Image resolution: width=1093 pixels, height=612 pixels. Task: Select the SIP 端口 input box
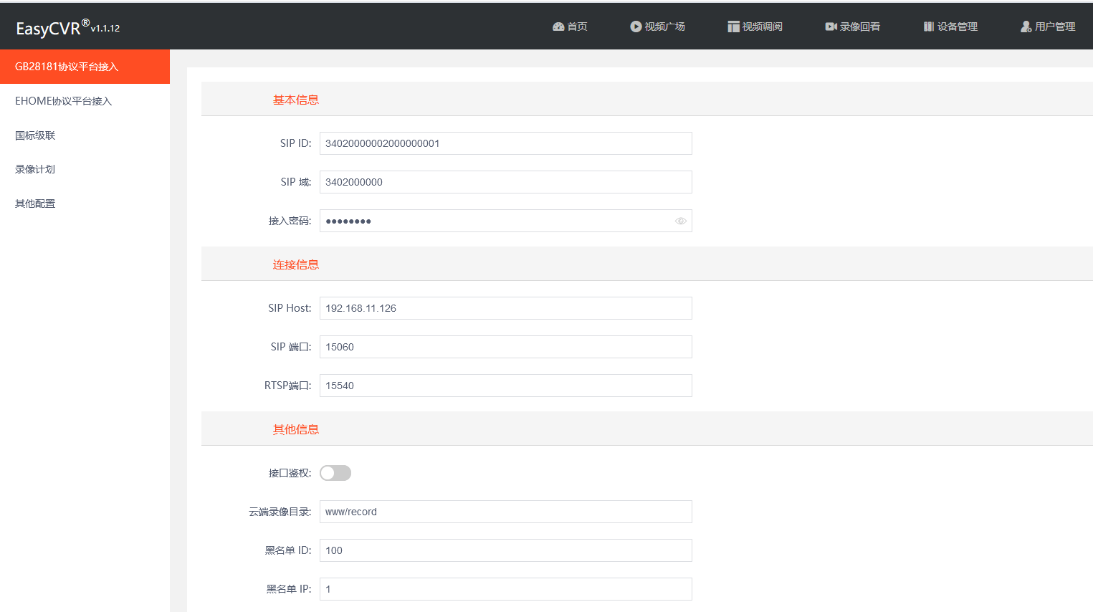(x=505, y=347)
